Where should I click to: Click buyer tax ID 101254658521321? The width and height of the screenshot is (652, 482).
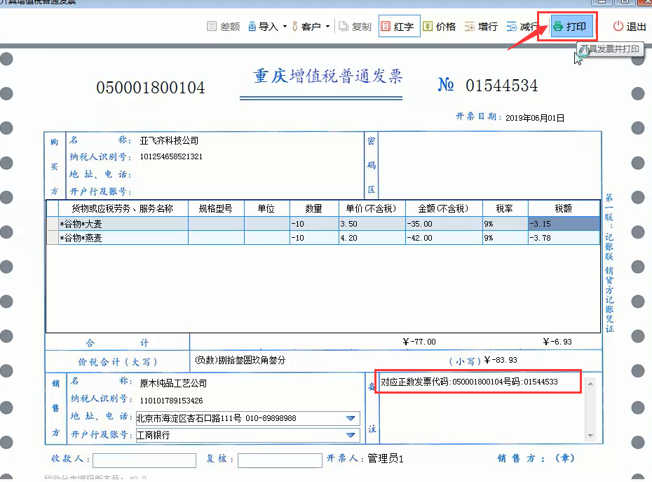(x=171, y=156)
